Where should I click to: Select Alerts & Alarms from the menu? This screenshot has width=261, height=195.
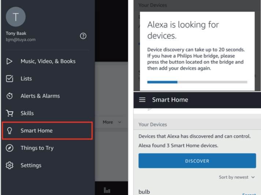click(x=40, y=96)
